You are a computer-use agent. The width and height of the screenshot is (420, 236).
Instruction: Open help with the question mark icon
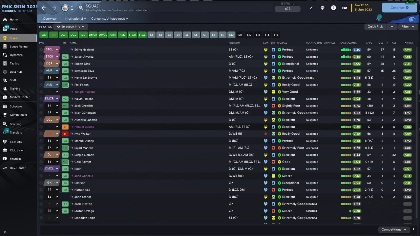point(333,8)
